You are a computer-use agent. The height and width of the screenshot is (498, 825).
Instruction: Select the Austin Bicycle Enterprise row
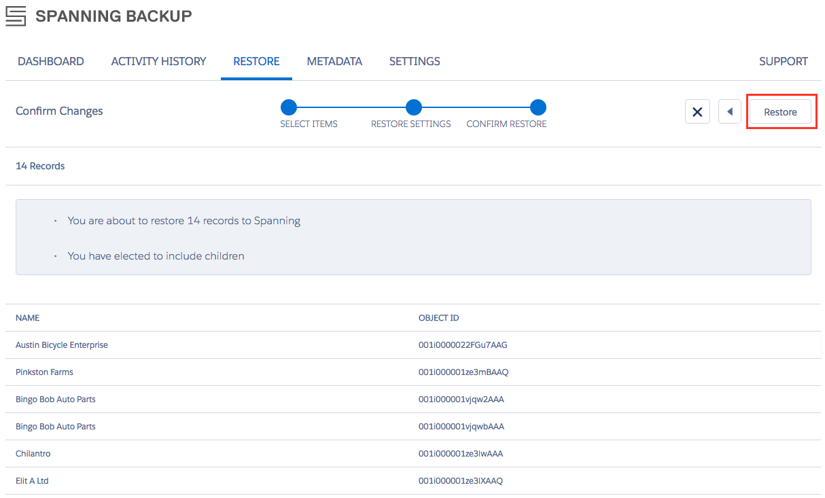point(412,345)
